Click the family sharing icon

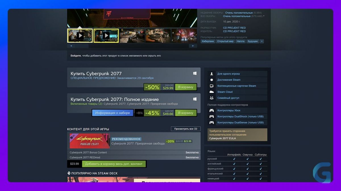point(212,98)
